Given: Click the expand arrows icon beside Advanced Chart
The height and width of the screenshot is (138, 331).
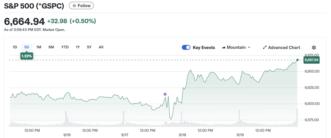Looking at the screenshot, I should coord(265,47).
